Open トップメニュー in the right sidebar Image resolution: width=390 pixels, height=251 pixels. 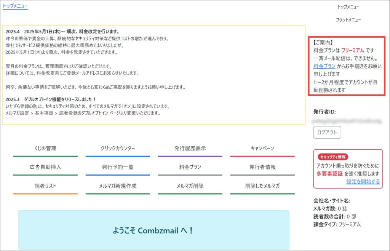pyautogui.click(x=348, y=7)
